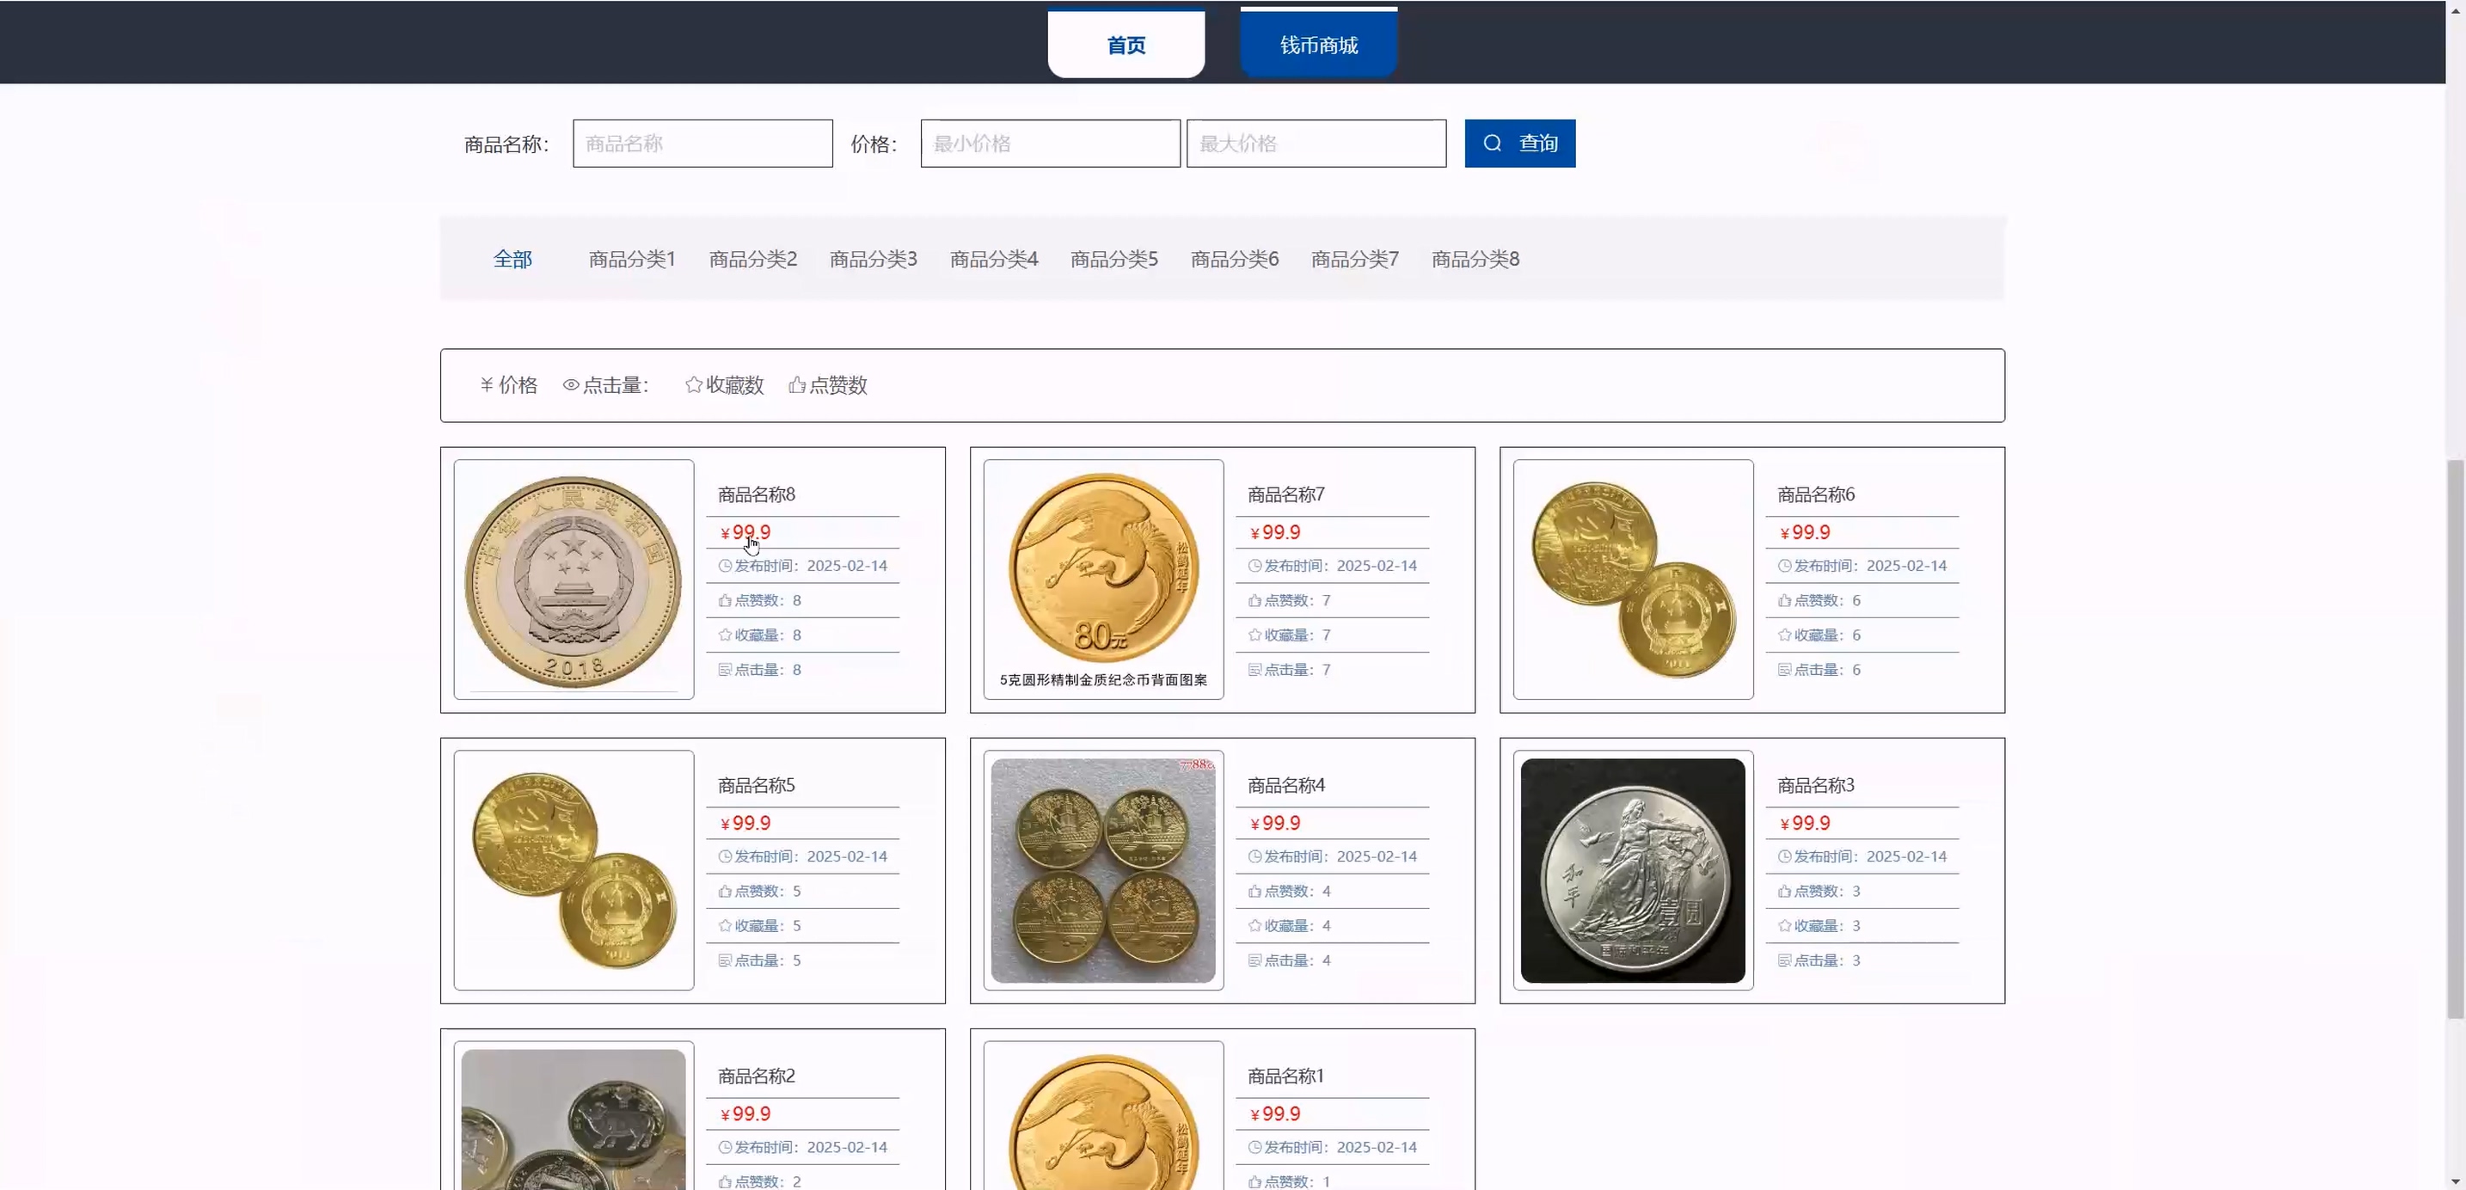Open the 商品名称3 silver coin image
Screen dimensions: 2466x1190
1632,870
